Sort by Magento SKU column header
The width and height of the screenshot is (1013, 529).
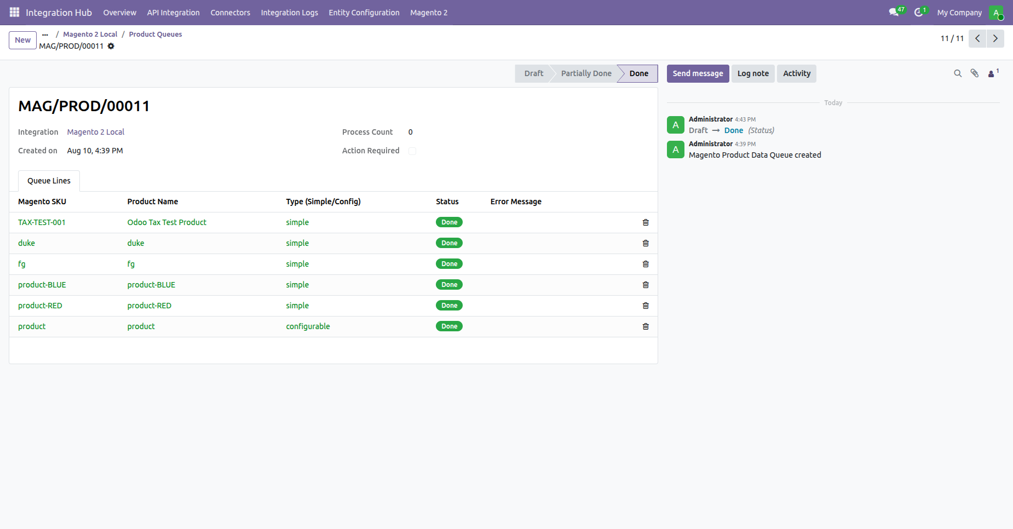click(x=42, y=202)
